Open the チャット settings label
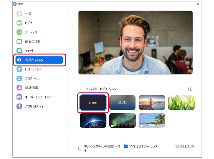Image resolution: width=214 pixels, height=159 pixels. coord(29,51)
